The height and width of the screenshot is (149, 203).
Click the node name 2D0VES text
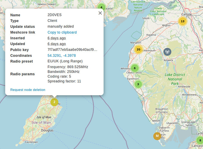pos(55,15)
